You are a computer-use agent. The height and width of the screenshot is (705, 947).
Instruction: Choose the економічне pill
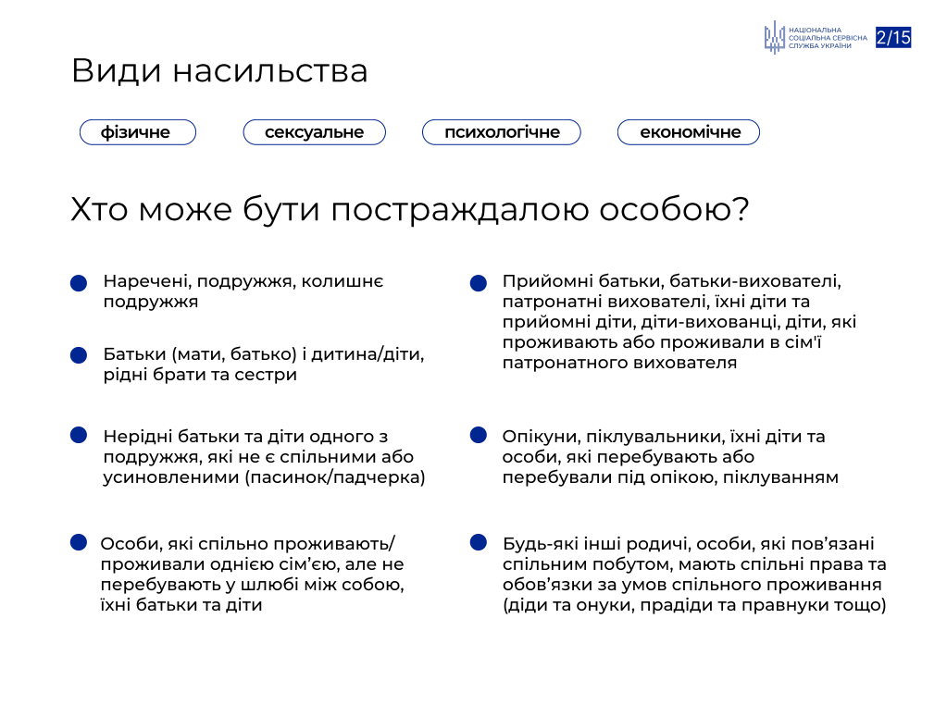pyautogui.click(x=689, y=132)
